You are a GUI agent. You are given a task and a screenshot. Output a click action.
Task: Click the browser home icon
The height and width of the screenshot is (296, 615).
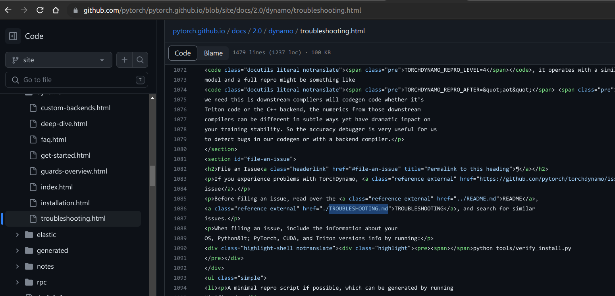[x=56, y=10]
